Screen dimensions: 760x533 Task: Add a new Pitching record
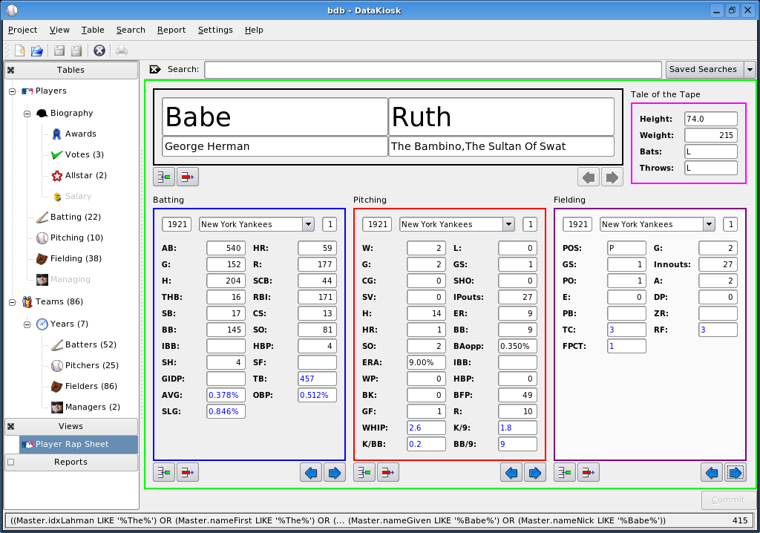pos(364,472)
